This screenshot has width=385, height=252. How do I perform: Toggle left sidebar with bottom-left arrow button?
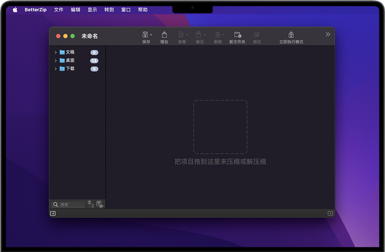[x=53, y=214]
